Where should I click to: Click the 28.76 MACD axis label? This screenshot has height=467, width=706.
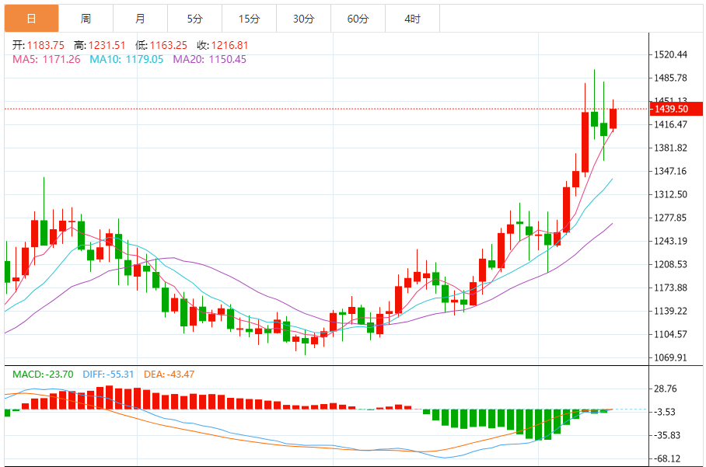[666, 389]
